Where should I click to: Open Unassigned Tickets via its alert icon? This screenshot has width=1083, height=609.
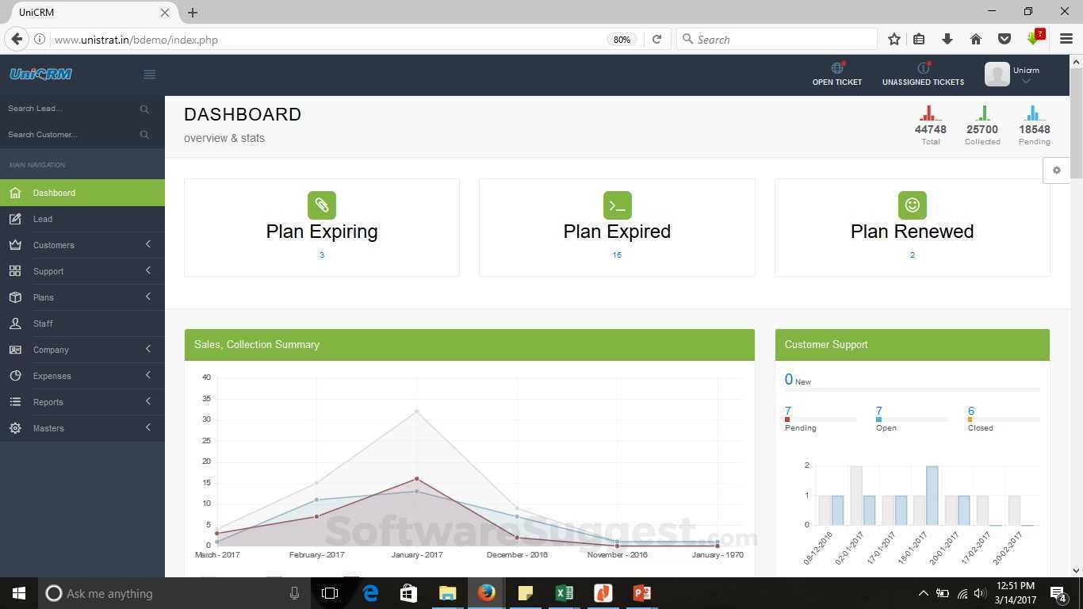923,68
